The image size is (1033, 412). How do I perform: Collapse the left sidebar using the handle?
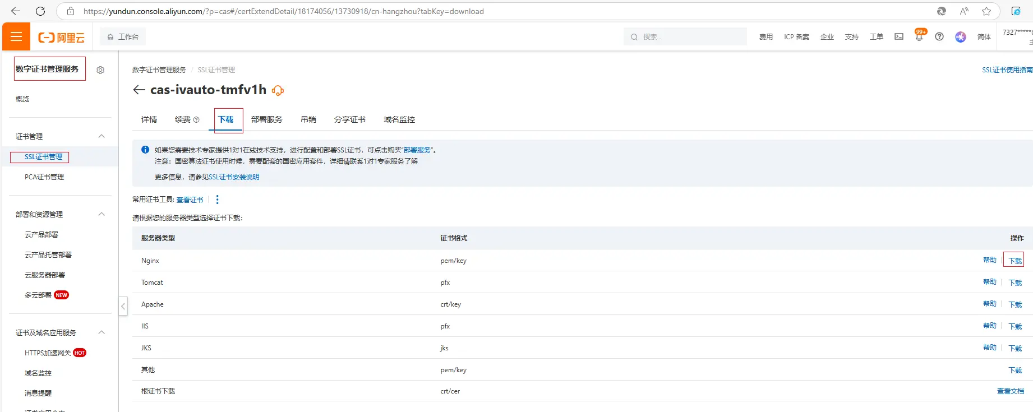(123, 306)
